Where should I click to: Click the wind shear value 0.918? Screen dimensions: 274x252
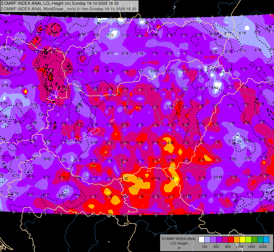click(x=156, y=179)
